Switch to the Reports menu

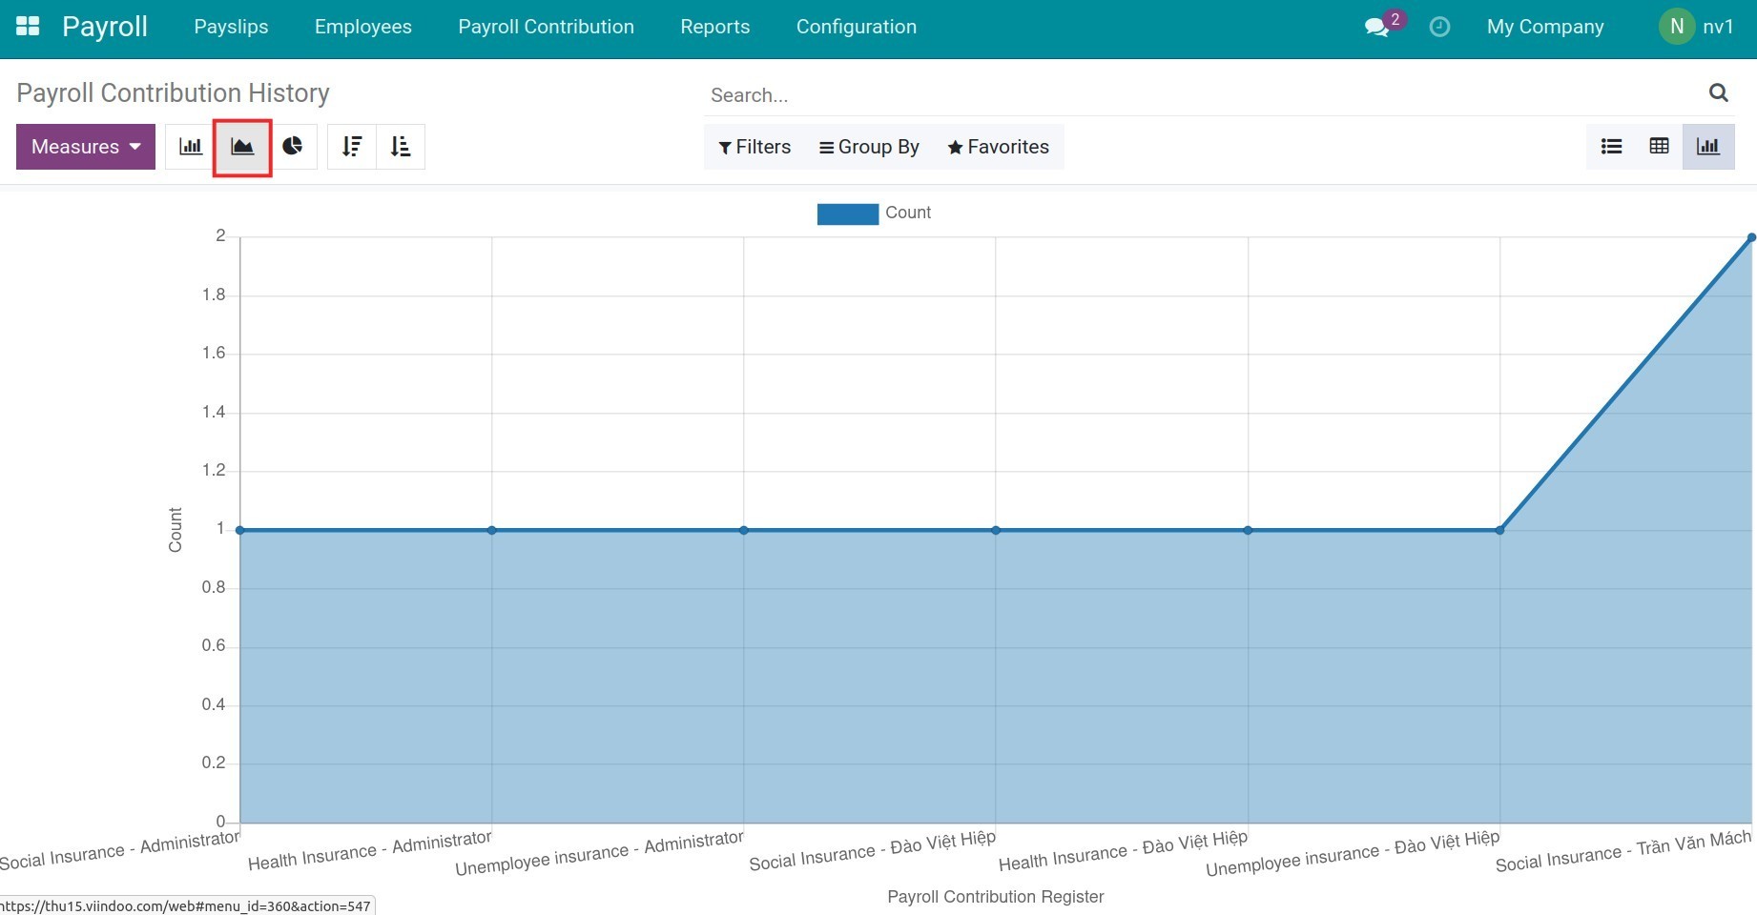[714, 26]
